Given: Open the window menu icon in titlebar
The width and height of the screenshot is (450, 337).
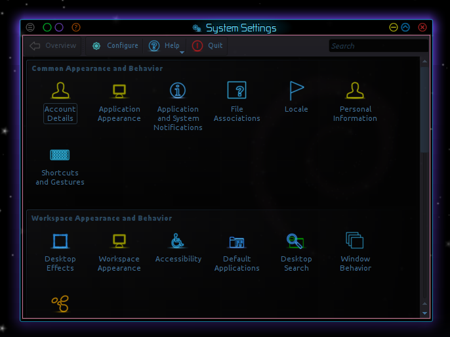Looking at the screenshot, I should (30, 28).
